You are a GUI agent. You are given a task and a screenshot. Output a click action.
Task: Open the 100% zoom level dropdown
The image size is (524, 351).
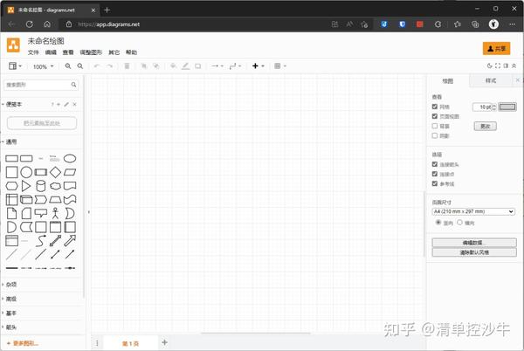pos(43,66)
